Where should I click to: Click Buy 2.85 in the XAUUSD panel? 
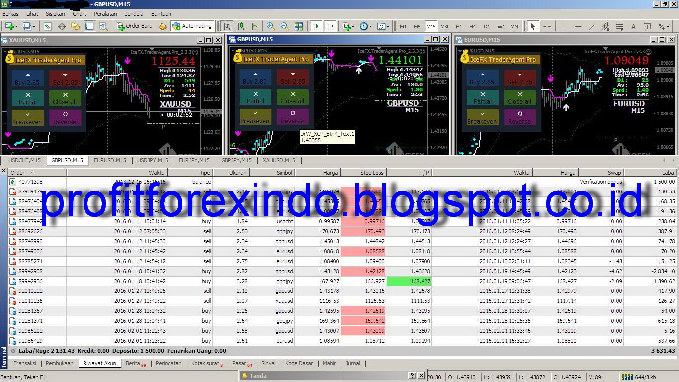28,78
